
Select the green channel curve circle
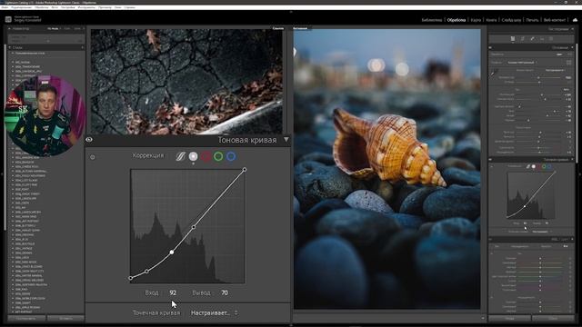click(218, 156)
